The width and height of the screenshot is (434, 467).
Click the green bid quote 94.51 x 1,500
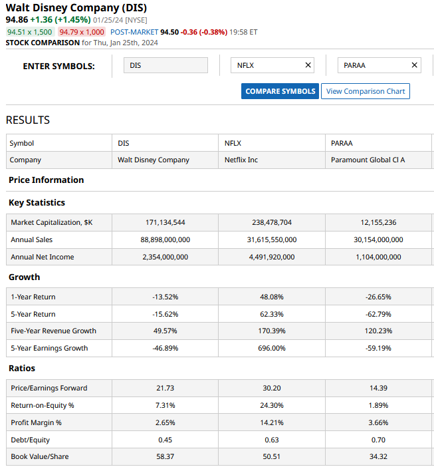pos(29,32)
